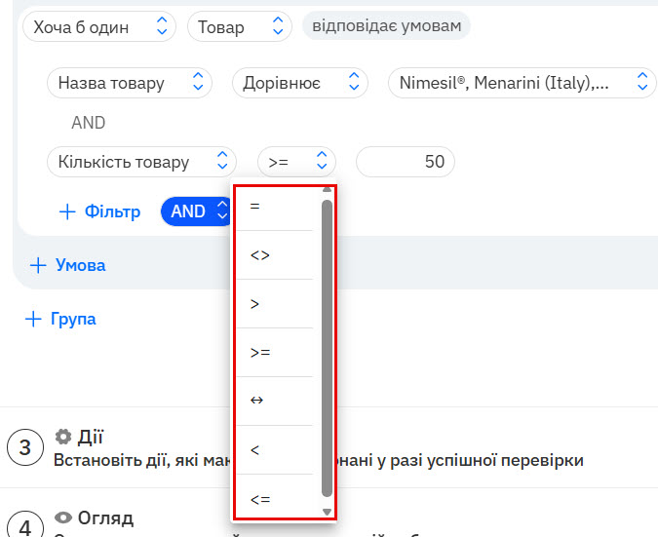Open the 'Хоча б один' dropdown
The height and width of the screenshot is (537, 658).
click(99, 27)
